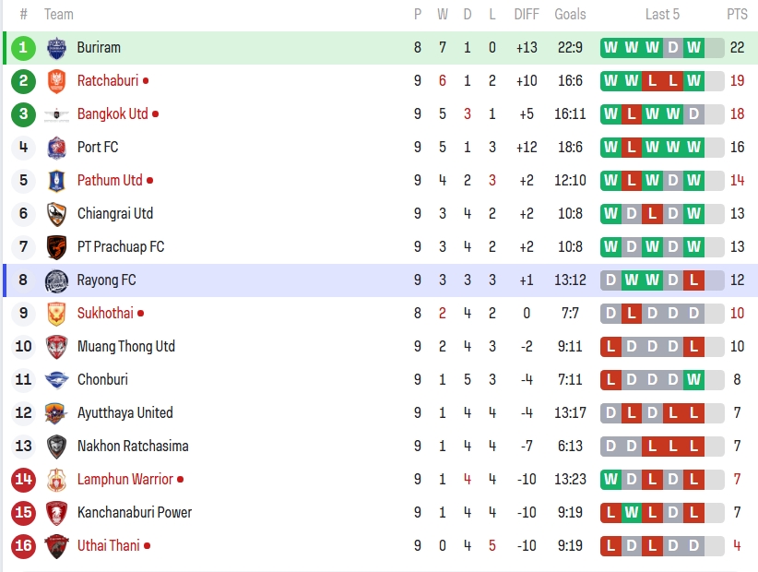Click the Muang Thong Utd crest
This screenshot has height=572, width=758.
point(56,347)
